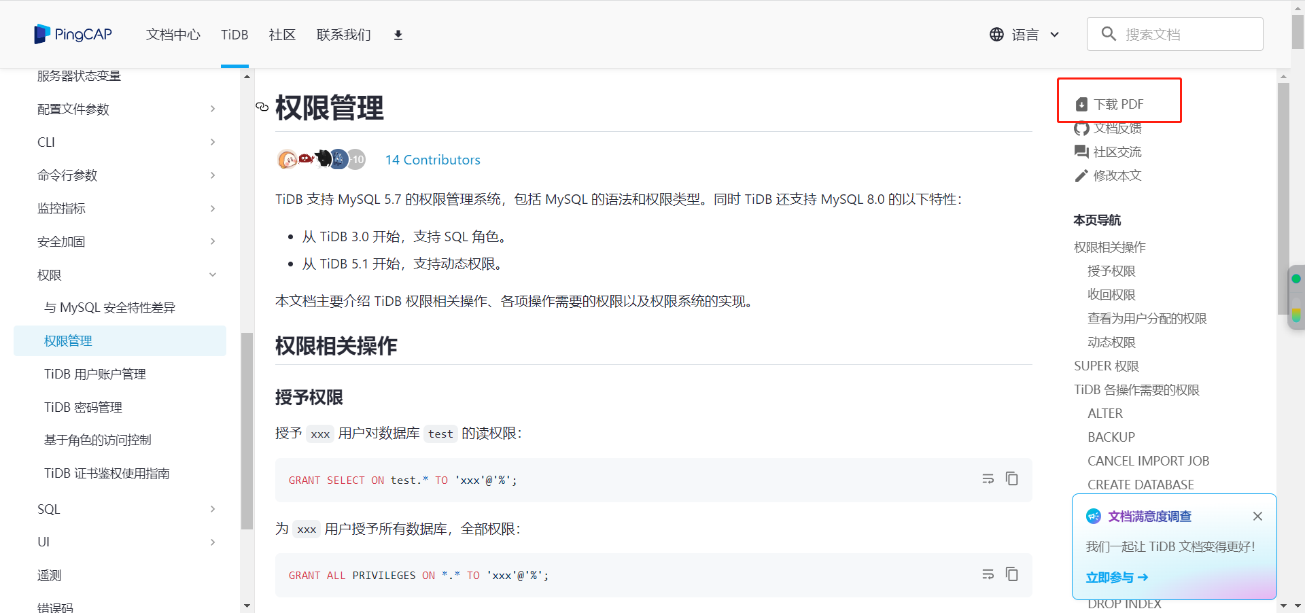Copy the GRANT SELECT code block

pyautogui.click(x=1012, y=479)
